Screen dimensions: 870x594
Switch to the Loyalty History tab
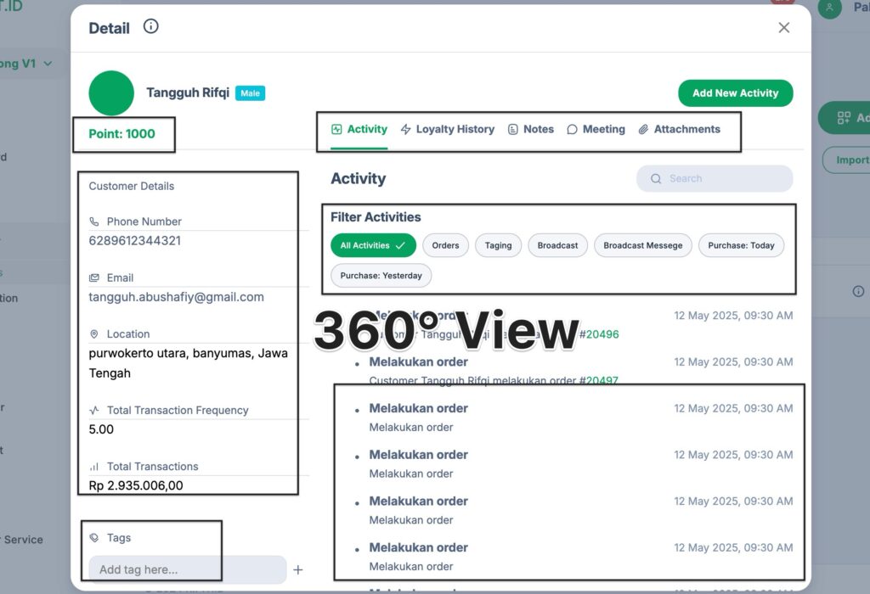pyautogui.click(x=447, y=130)
